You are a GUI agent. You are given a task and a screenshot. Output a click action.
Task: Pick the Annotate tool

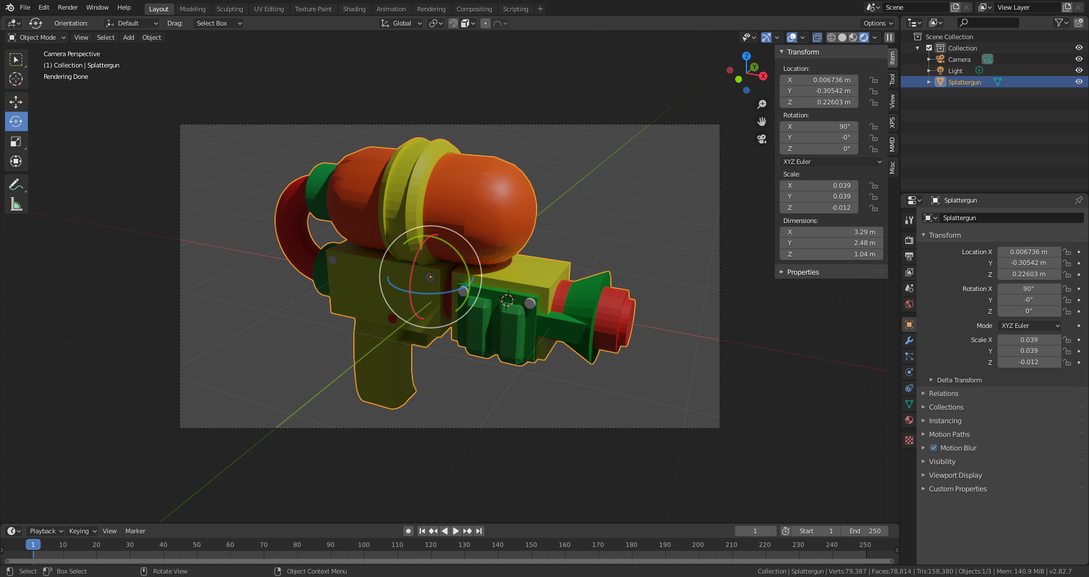[16, 184]
